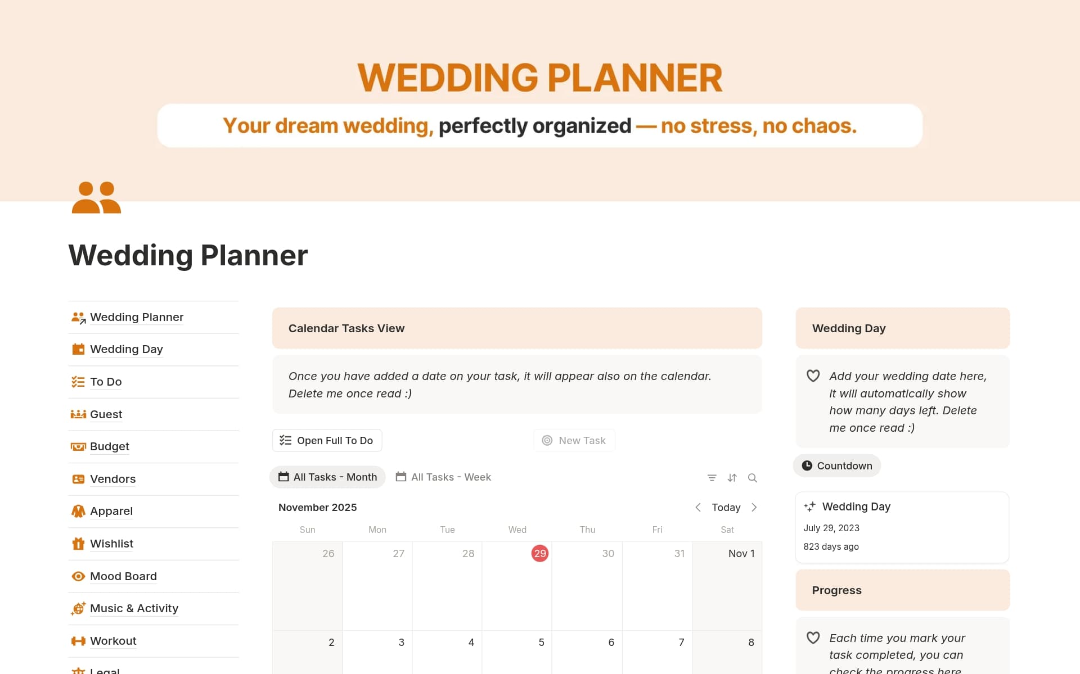Viewport: 1080px width, 674px height.
Task: Jump to Today in the calendar
Action: click(x=726, y=508)
